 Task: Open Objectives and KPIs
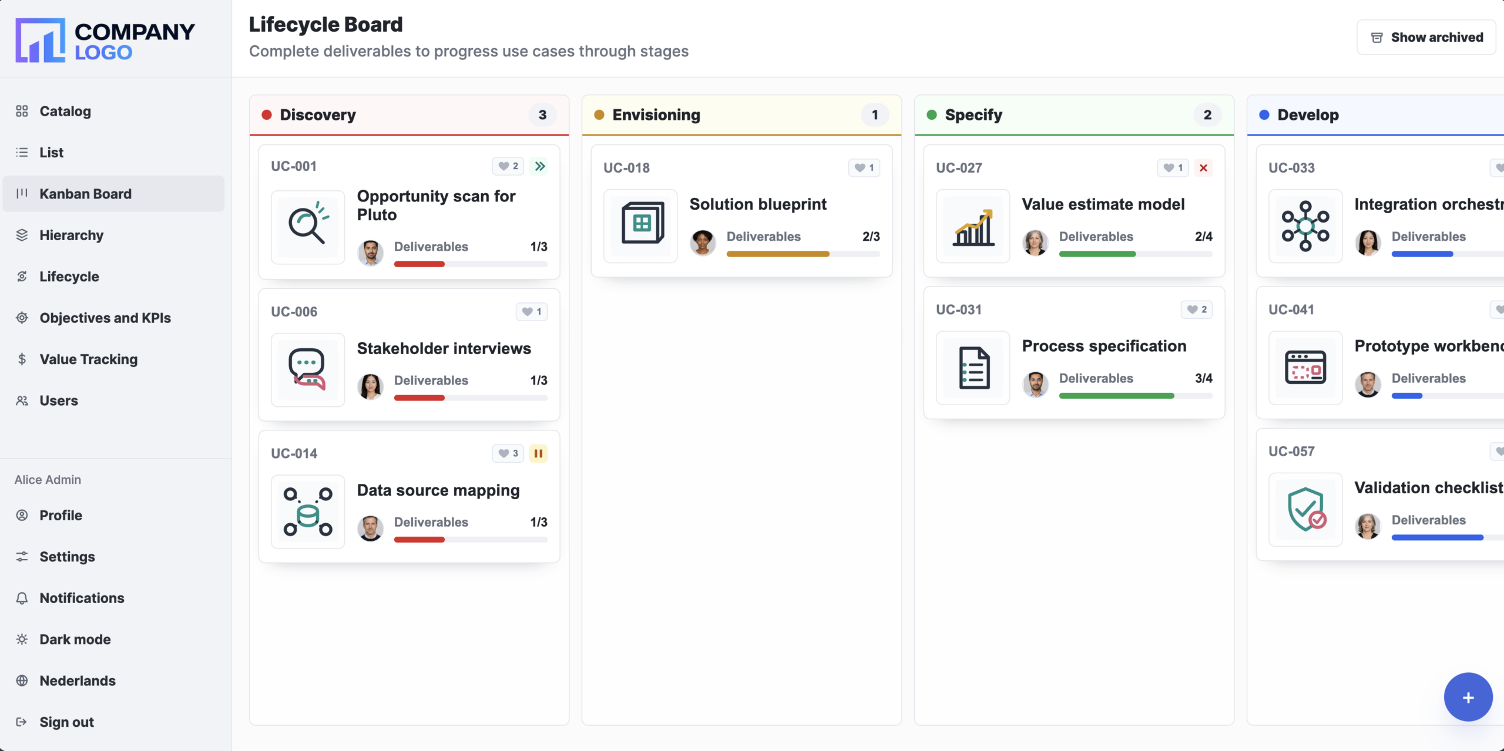(113, 318)
